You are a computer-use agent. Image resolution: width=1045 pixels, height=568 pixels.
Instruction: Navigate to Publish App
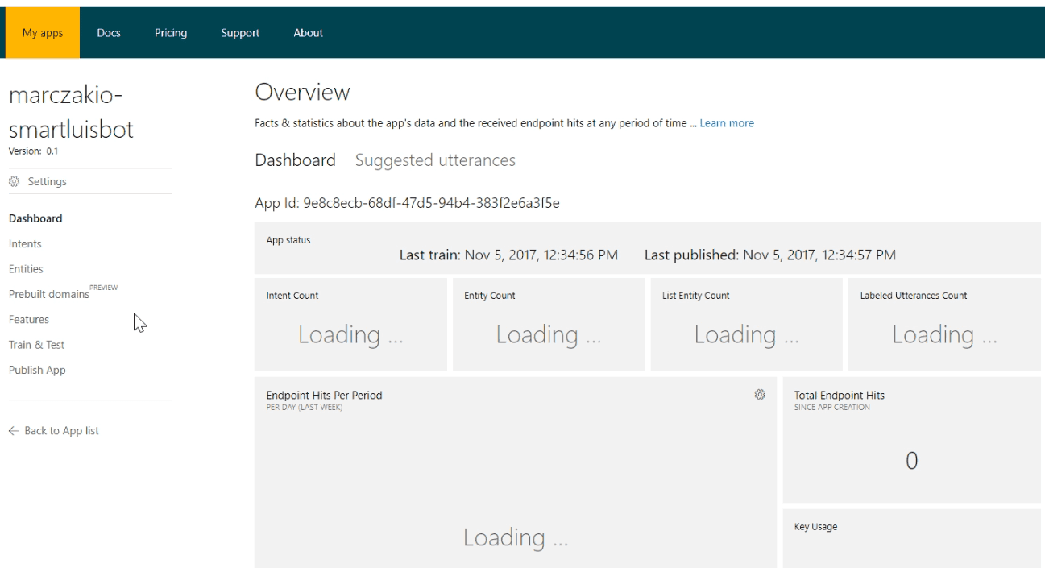click(x=37, y=371)
